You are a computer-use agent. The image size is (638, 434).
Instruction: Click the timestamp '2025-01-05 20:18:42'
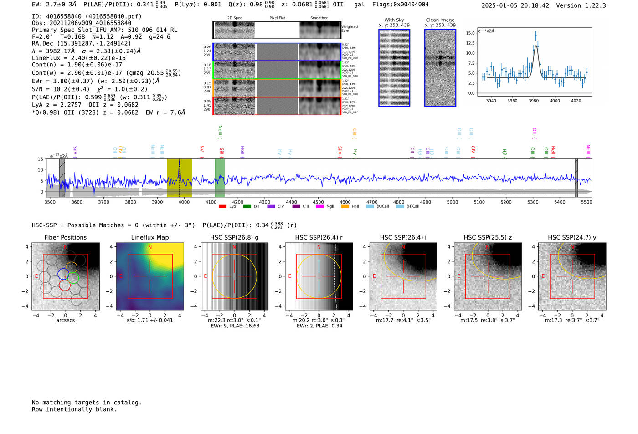(515, 5)
